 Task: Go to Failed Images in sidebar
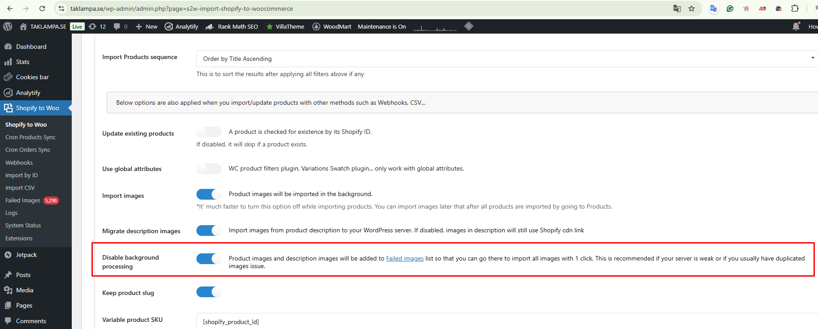coord(23,201)
